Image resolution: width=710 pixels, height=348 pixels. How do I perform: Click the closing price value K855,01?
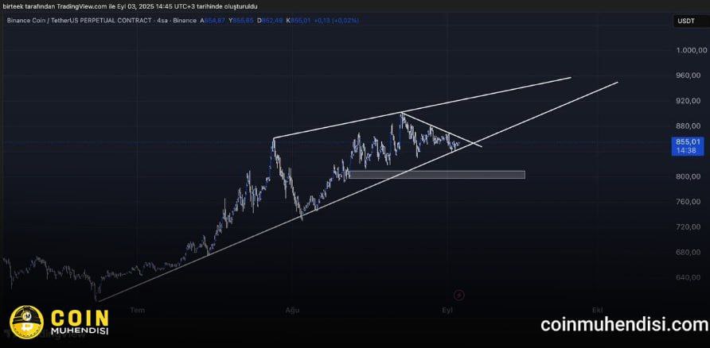[x=292, y=20]
